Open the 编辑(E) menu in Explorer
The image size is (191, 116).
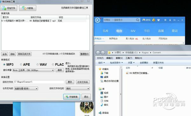(110, 58)
